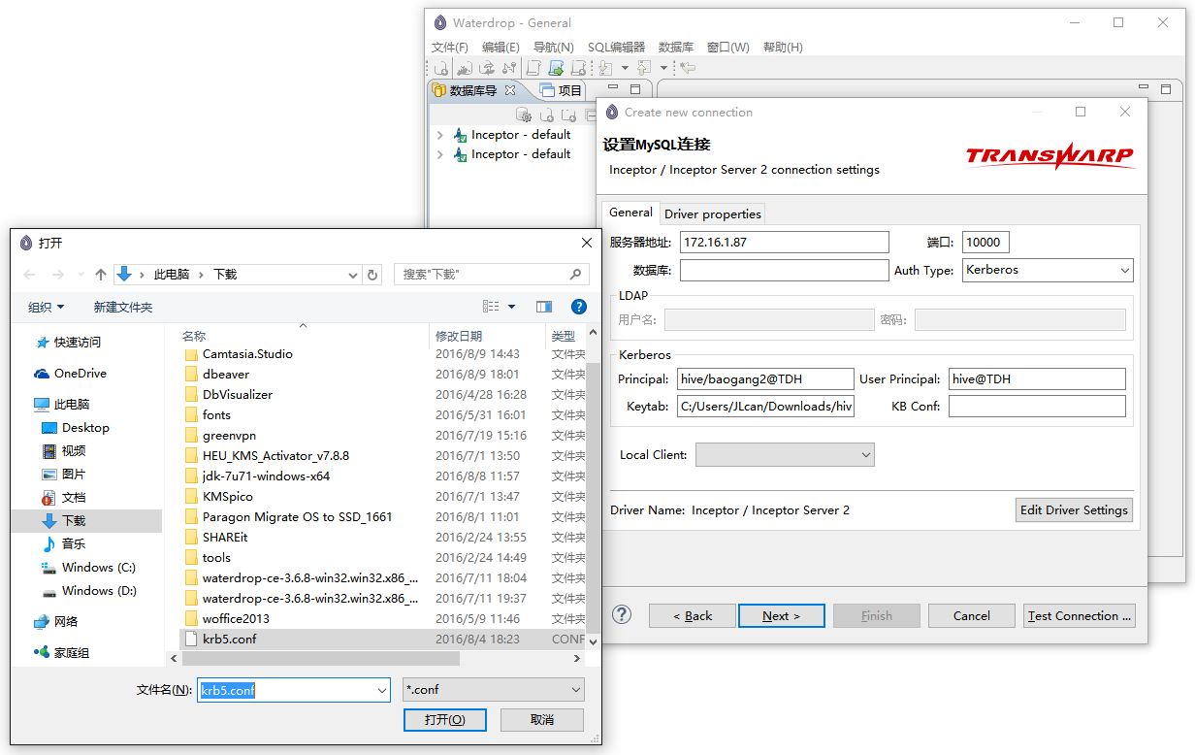Expand second Inceptor - default tree node
Viewport: 1195px width, 755px height.
point(439,154)
